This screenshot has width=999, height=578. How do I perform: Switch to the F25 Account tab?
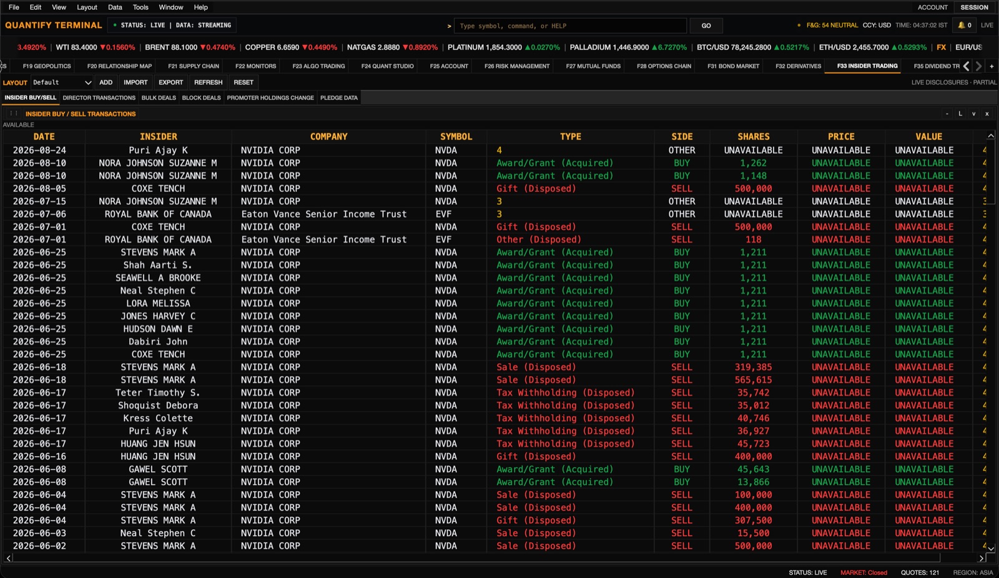[449, 66]
